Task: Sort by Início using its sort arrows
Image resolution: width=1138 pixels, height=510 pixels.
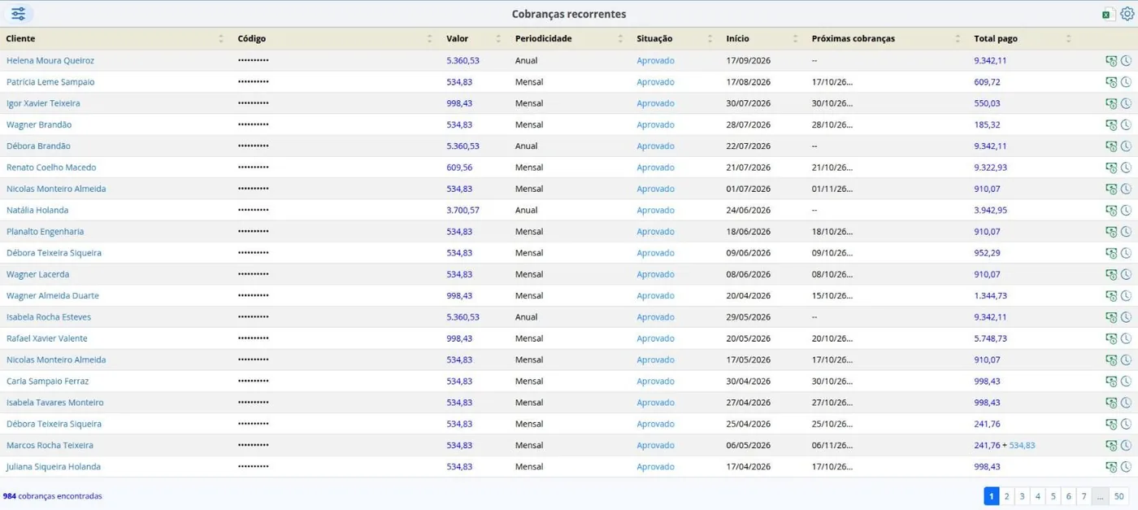Action: point(795,39)
